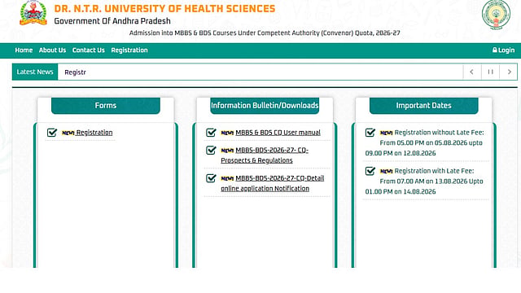The image size is (521, 293).
Task: Show next news item
Action: (x=509, y=72)
